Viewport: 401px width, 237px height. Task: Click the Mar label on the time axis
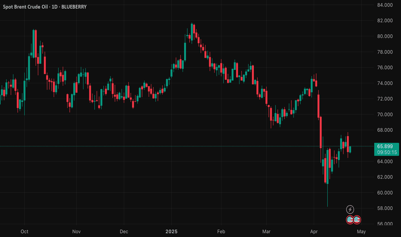pos(266,232)
